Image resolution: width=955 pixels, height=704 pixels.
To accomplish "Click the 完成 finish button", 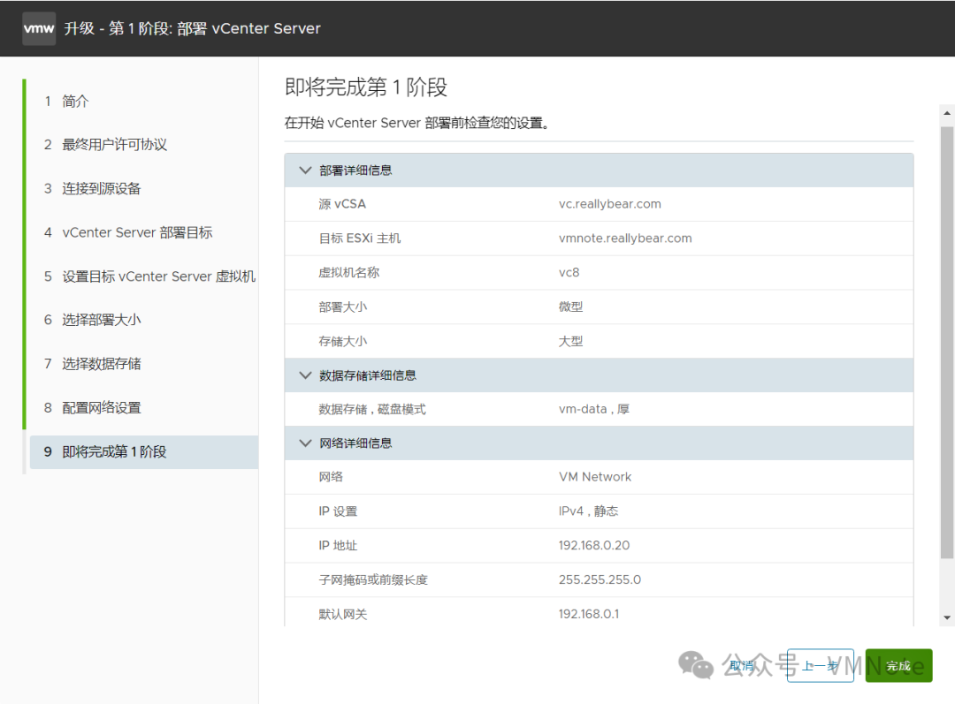I will 898,666.
